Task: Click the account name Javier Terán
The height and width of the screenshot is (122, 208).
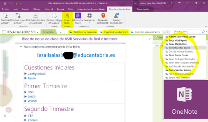Action: click(153, 3)
